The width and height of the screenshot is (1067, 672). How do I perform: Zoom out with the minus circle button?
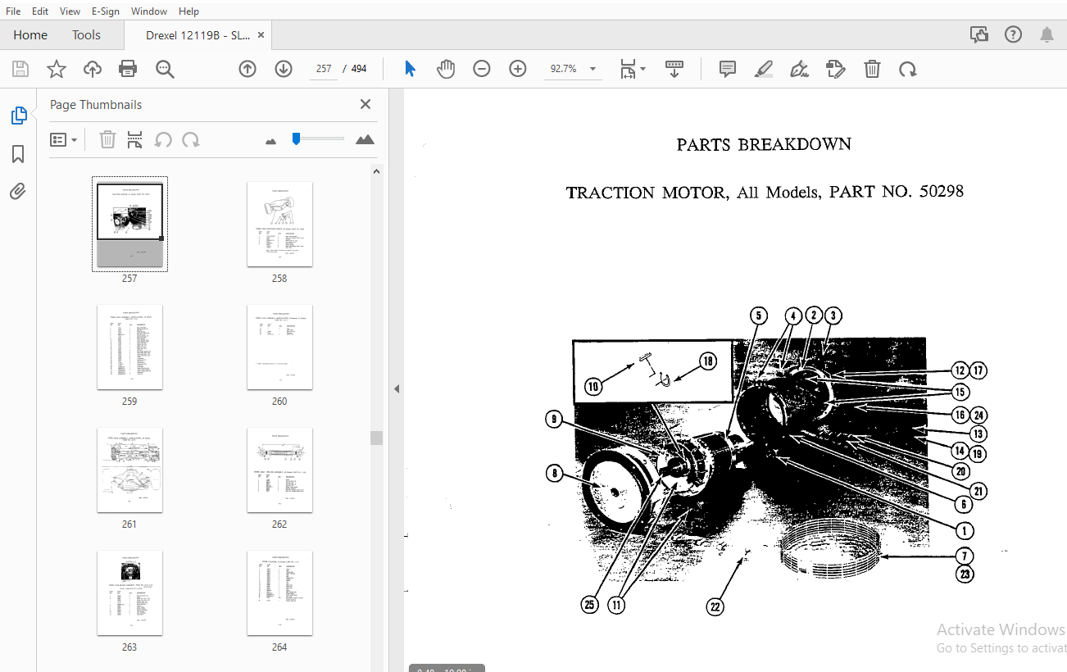pos(482,69)
